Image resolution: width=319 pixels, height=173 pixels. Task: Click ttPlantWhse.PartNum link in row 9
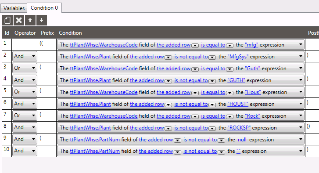point(95,140)
